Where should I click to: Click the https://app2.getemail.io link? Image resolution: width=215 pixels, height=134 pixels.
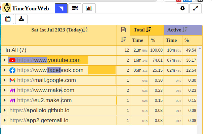click(39, 121)
